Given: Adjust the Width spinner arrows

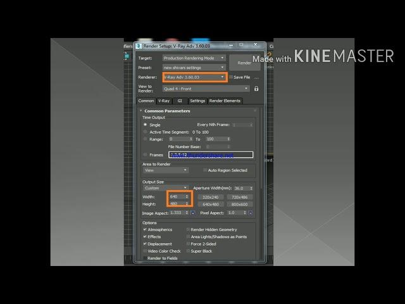Looking at the screenshot, I should pos(187,197).
